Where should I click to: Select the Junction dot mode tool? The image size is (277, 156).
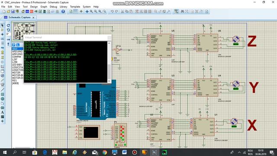coord(2,34)
